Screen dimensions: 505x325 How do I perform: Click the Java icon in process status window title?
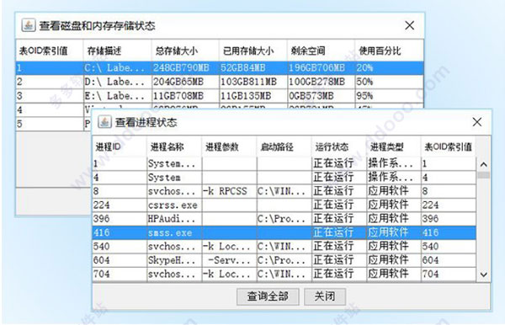(104, 122)
